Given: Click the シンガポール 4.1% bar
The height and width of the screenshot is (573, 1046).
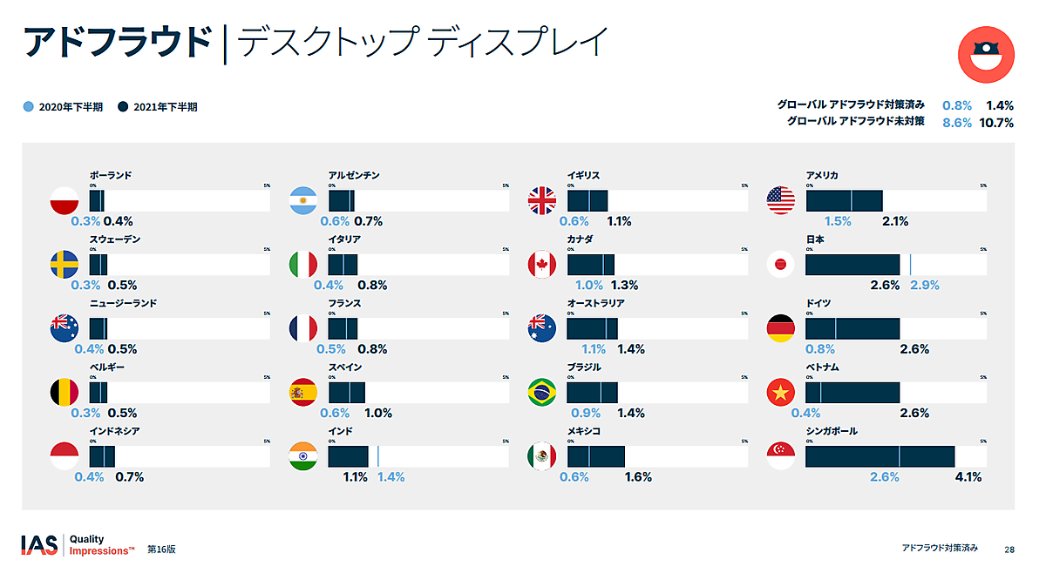Looking at the screenshot, I should click(880, 456).
